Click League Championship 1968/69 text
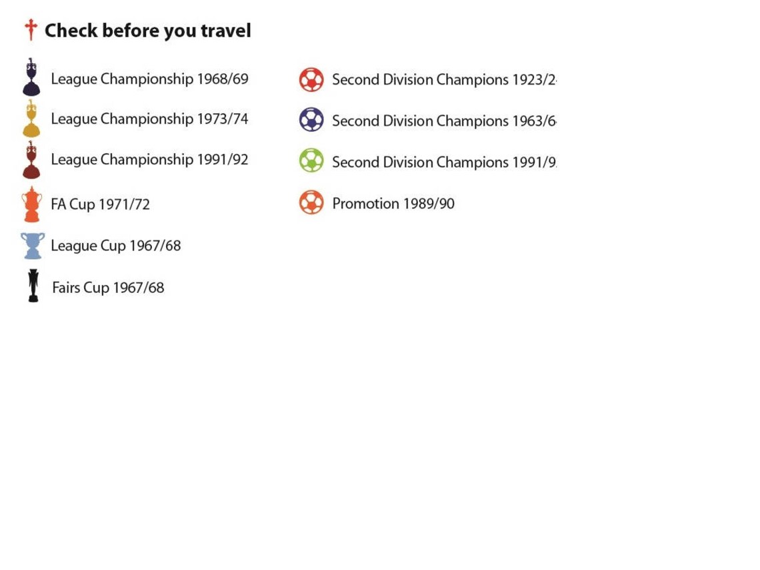 149,79
